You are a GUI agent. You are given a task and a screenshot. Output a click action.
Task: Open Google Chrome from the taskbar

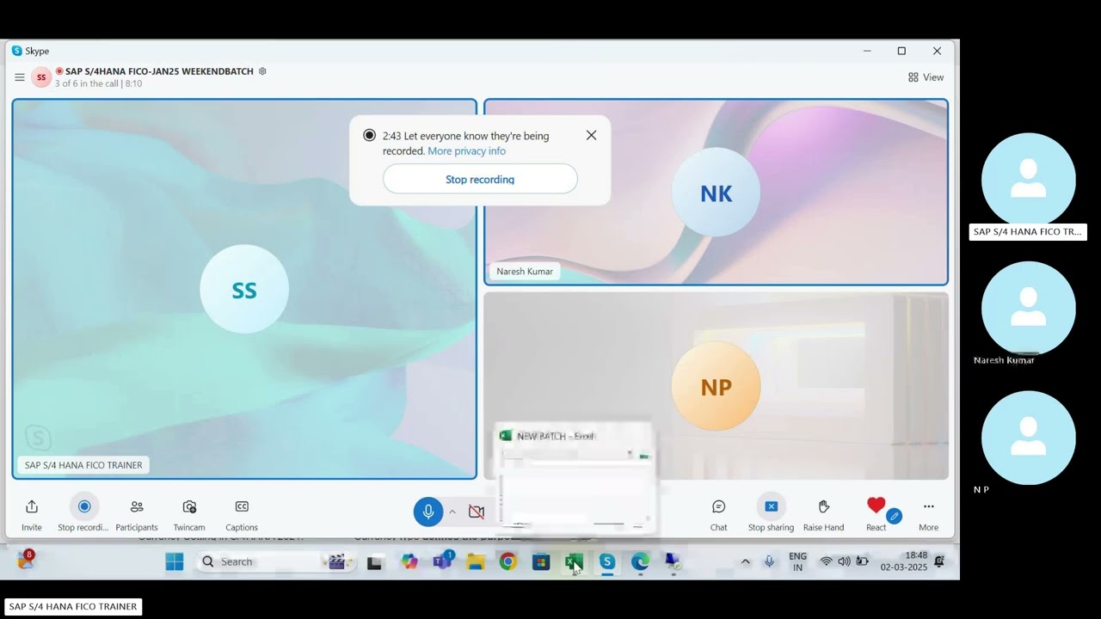tap(508, 561)
